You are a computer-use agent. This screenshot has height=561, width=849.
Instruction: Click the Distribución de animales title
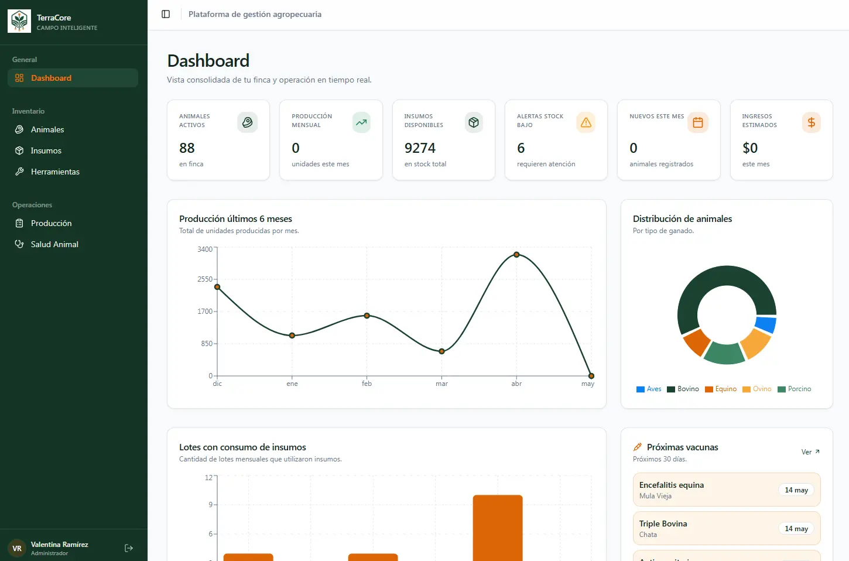tap(682, 219)
